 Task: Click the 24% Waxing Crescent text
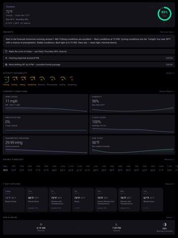point(165,230)
